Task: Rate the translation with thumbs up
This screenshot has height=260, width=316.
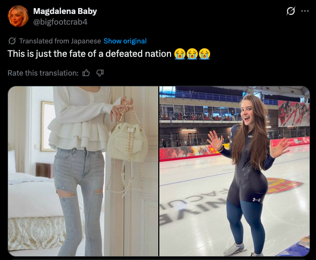Action: tap(86, 73)
